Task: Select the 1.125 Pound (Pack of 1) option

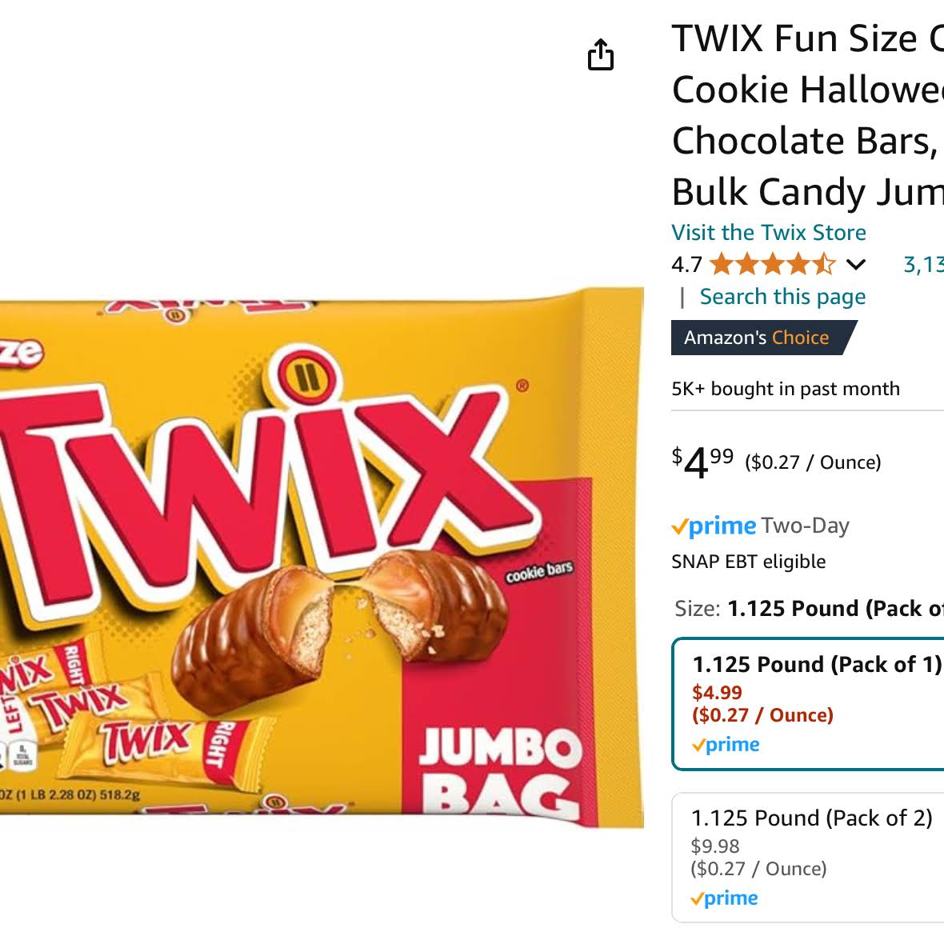Action: point(808,704)
